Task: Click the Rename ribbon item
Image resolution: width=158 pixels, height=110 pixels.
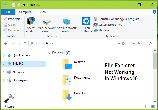Action: click(x=11, y=30)
